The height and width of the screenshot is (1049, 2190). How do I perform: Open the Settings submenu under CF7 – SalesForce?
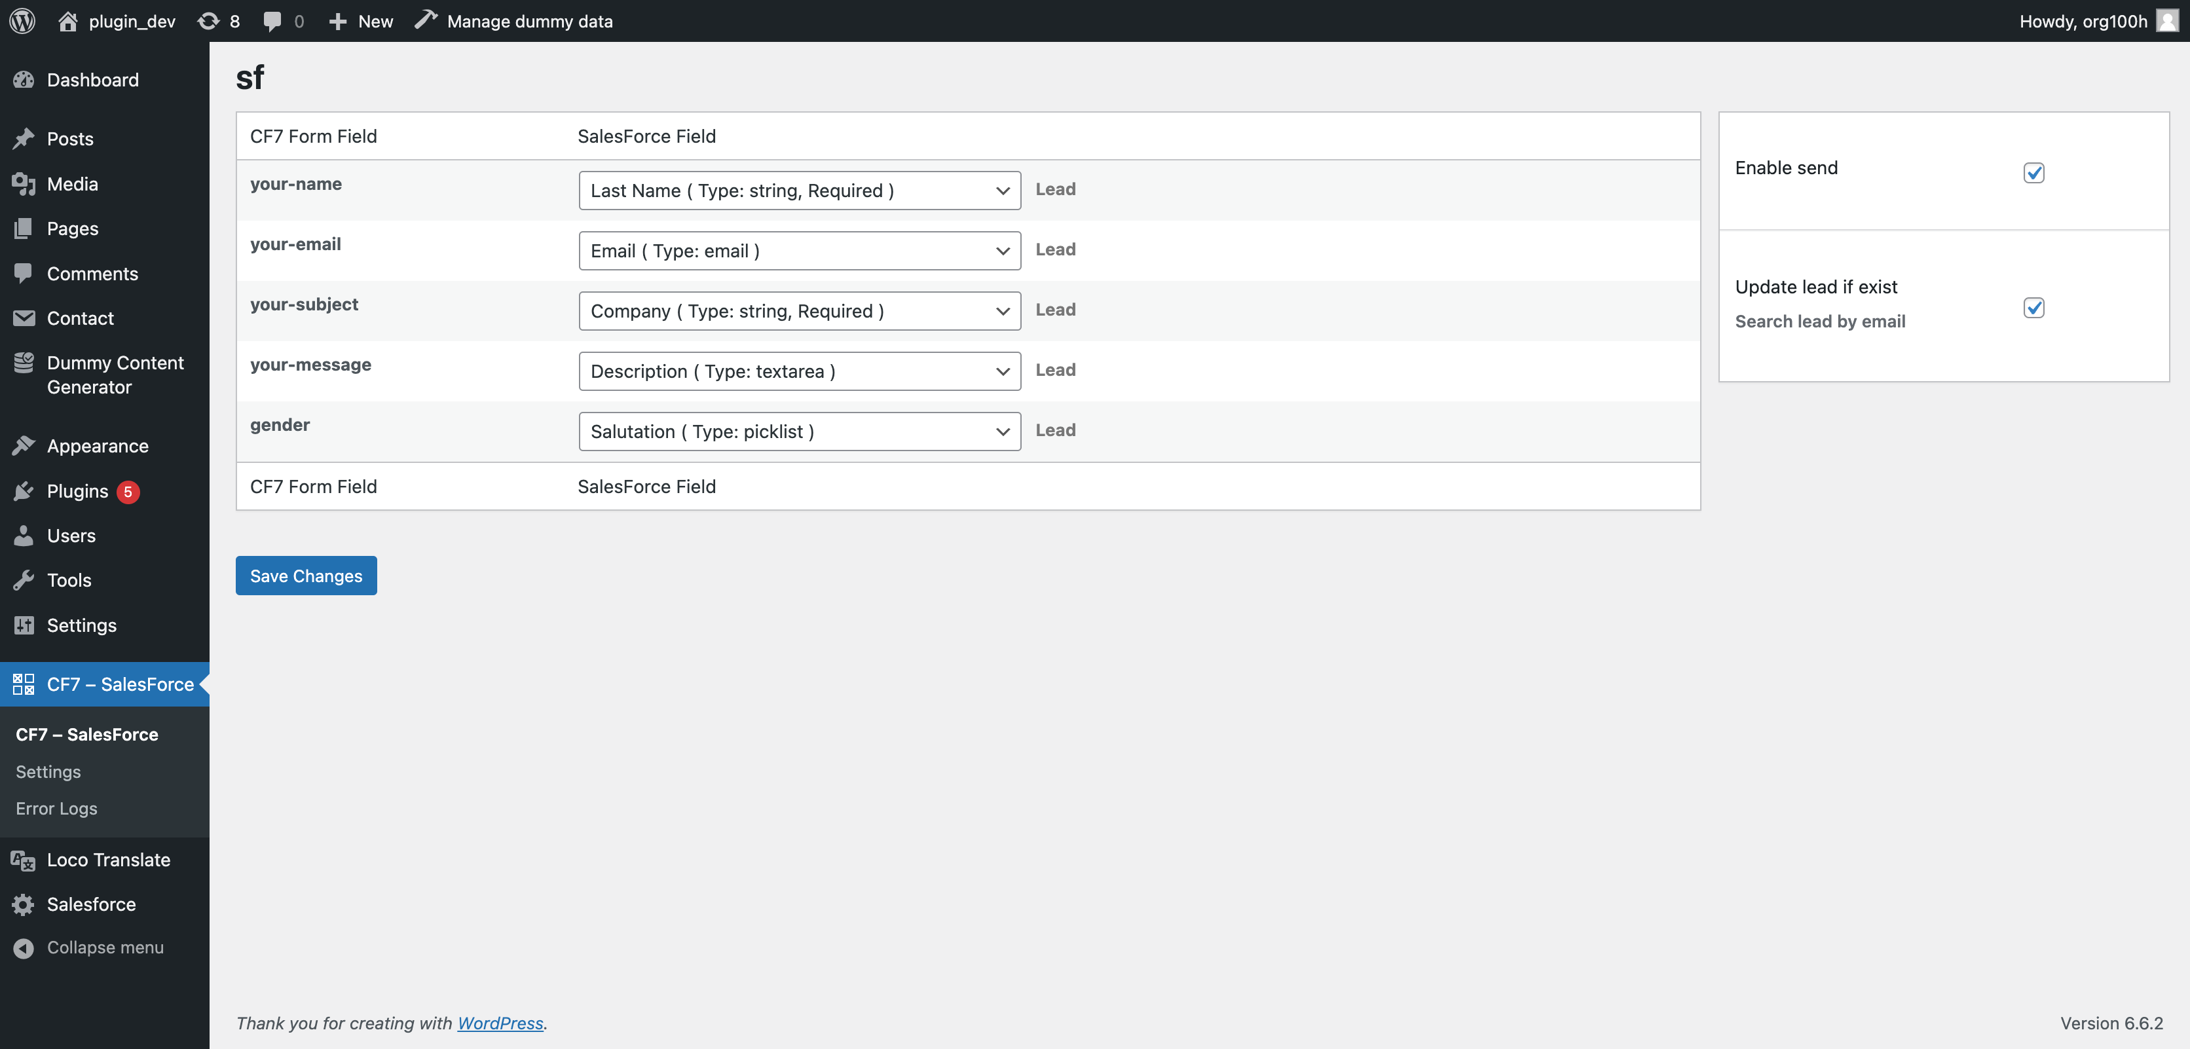pyautogui.click(x=48, y=772)
